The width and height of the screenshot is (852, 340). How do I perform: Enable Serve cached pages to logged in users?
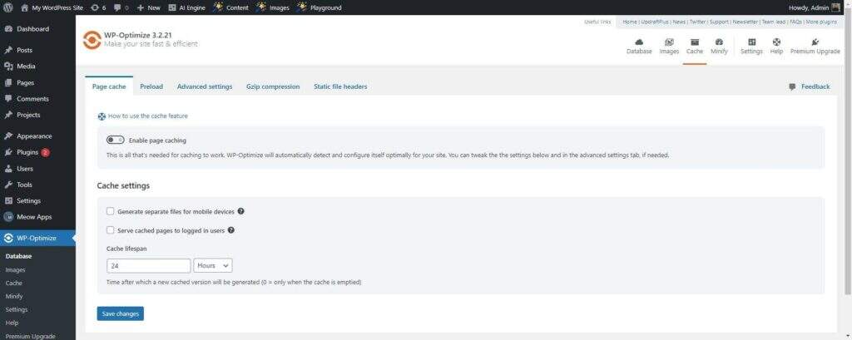coord(111,230)
